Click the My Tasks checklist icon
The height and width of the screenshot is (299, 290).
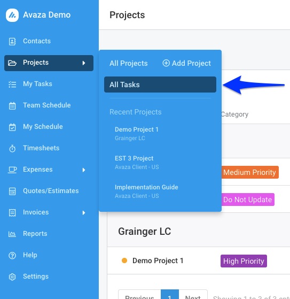12,85
